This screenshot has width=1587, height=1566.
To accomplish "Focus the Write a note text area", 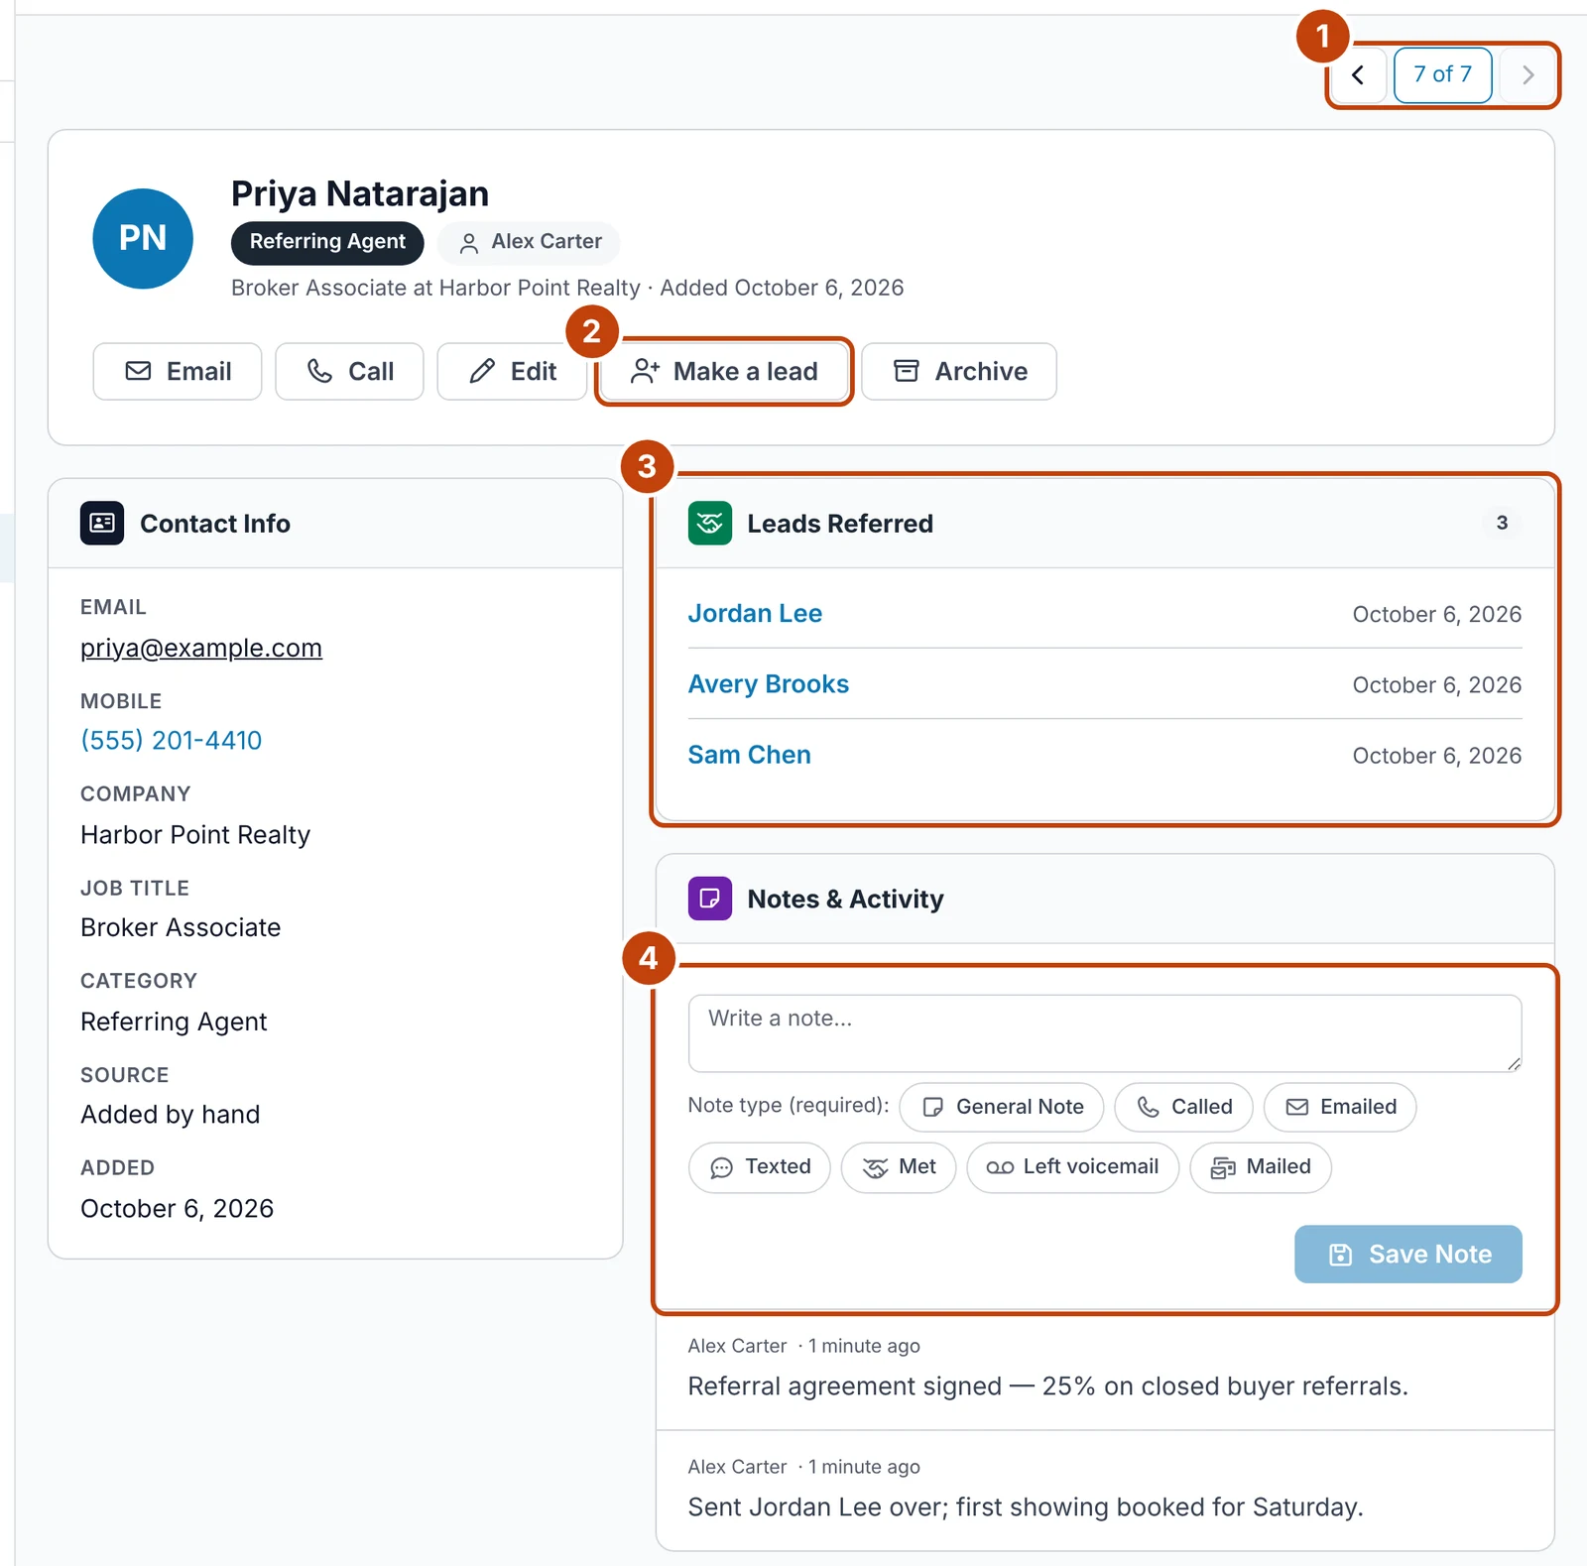I will [x=1105, y=1033].
